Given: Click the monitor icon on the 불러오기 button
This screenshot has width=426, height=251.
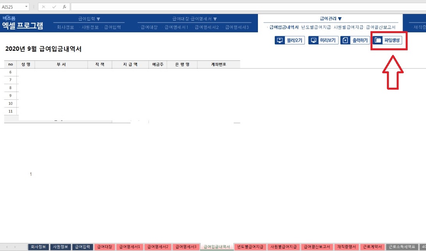Looking at the screenshot, I should pos(279,40).
